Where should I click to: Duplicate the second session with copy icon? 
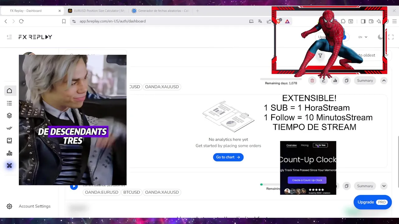click(x=346, y=186)
